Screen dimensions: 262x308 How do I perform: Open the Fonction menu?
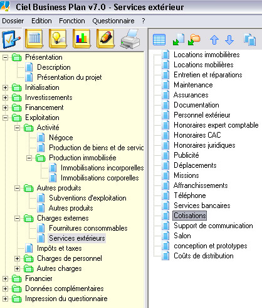72,21
